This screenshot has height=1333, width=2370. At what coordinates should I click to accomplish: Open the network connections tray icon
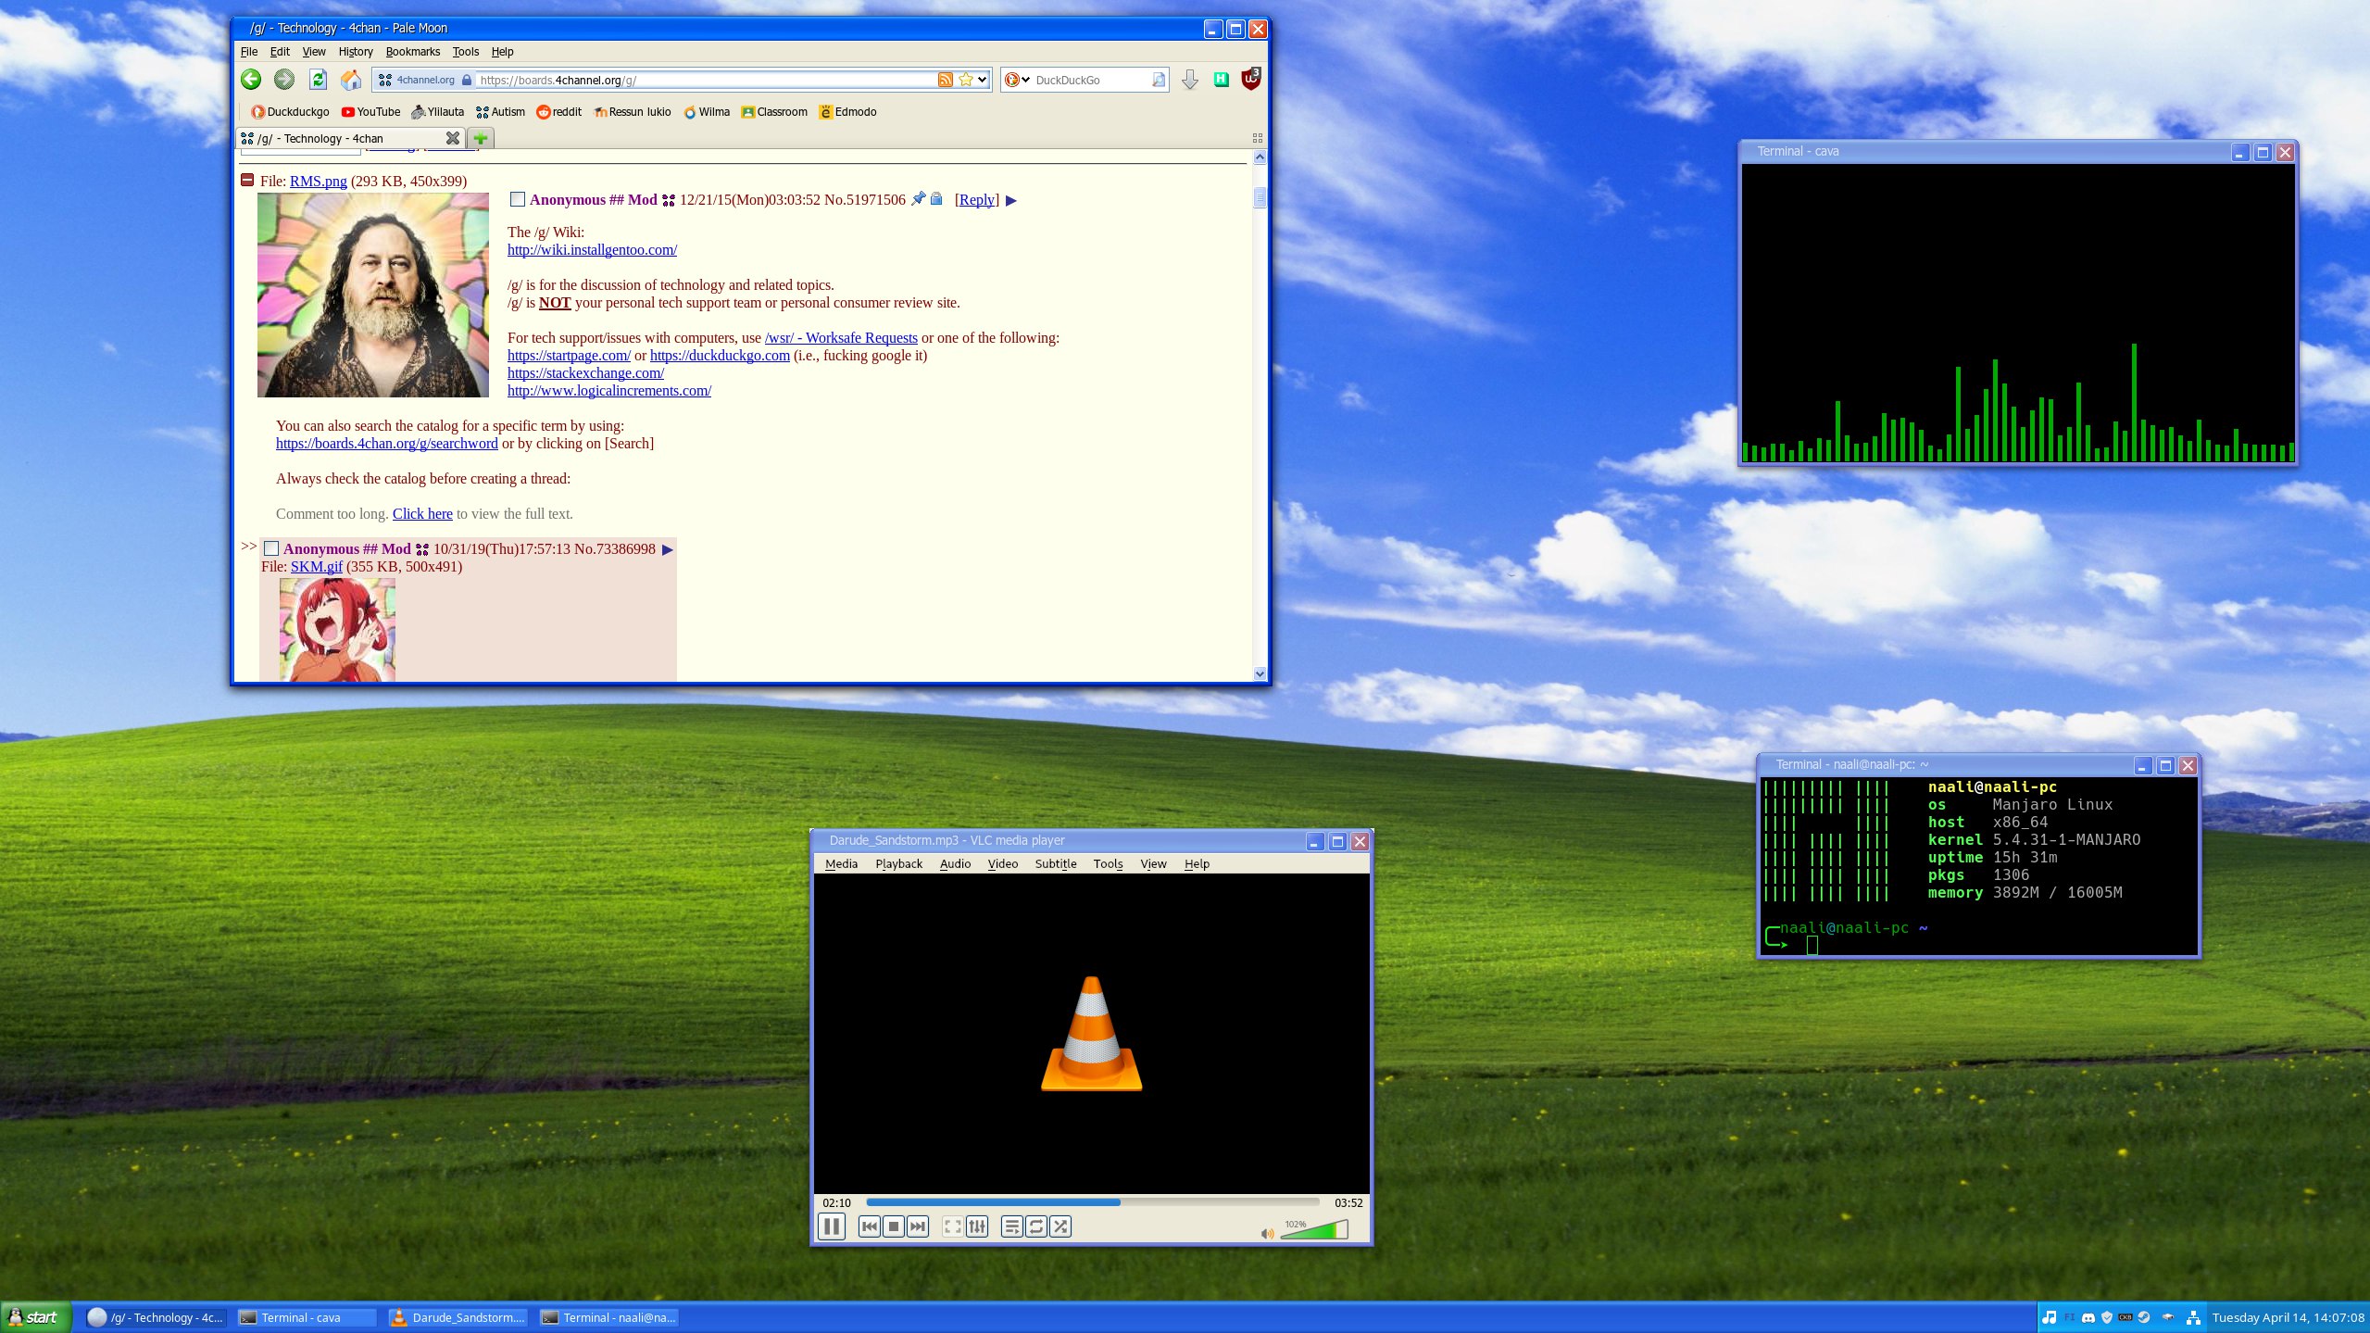(x=2192, y=1317)
